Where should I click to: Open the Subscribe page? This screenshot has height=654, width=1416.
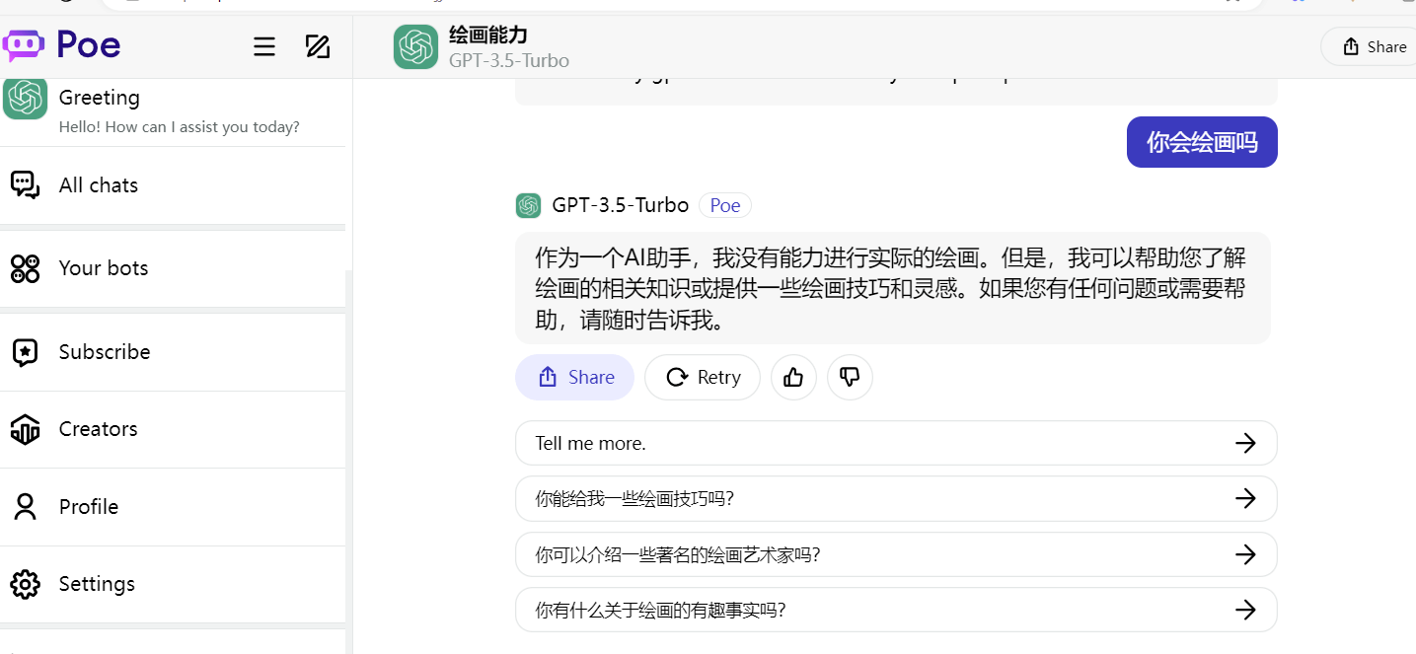coord(173,352)
